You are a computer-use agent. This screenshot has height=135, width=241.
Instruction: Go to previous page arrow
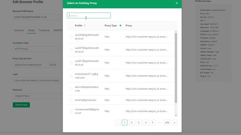117,123
